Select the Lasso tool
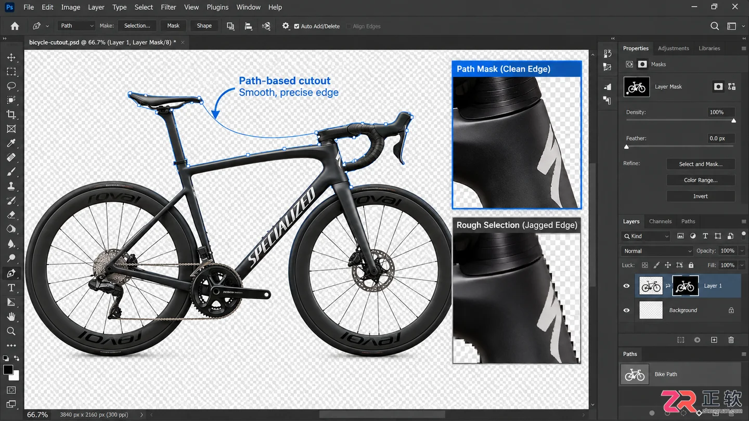 pyautogui.click(x=11, y=86)
